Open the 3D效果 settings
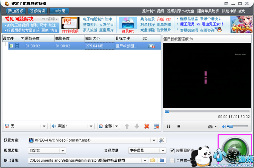This screenshot has width=254, height=168. [59, 11]
